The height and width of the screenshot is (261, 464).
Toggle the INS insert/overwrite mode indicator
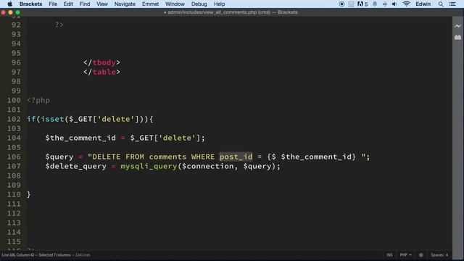389,254
